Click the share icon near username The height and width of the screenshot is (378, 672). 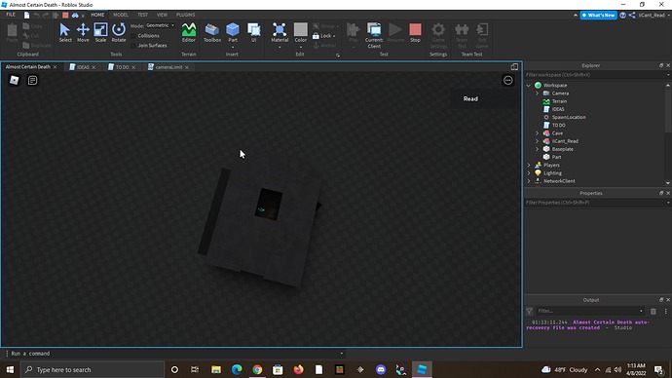(632, 15)
